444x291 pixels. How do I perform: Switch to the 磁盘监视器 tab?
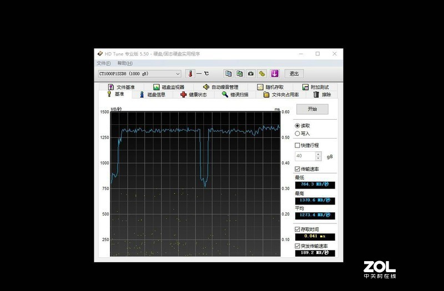169,87
